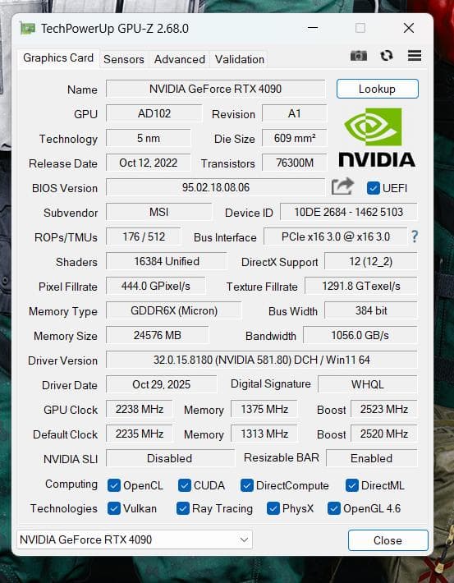Viewport: 454px width, 583px height.
Task: Click the refresh icon in GPU-Z
Action: [387, 56]
